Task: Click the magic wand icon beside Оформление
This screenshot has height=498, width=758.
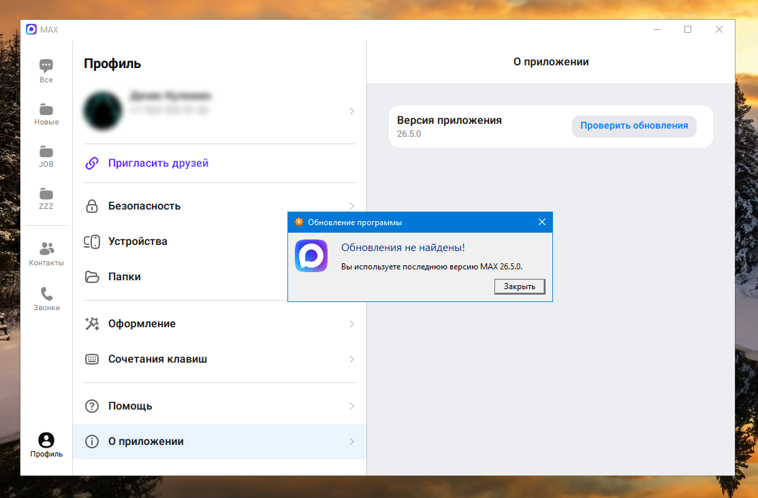Action: [x=92, y=324]
